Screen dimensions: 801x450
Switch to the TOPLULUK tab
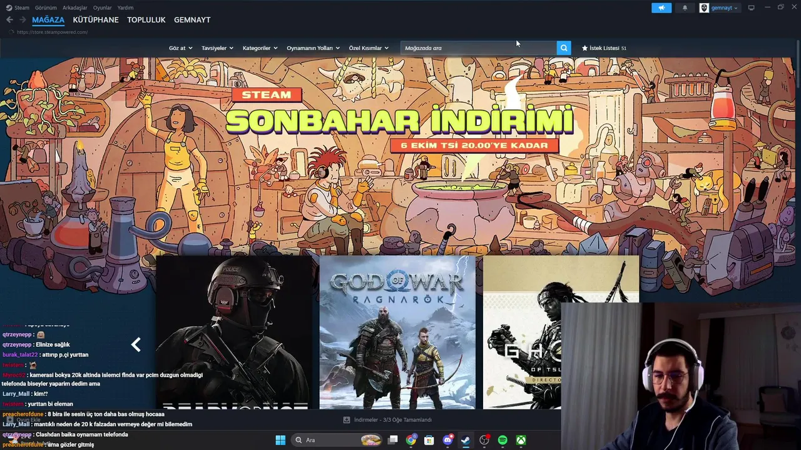tap(146, 20)
